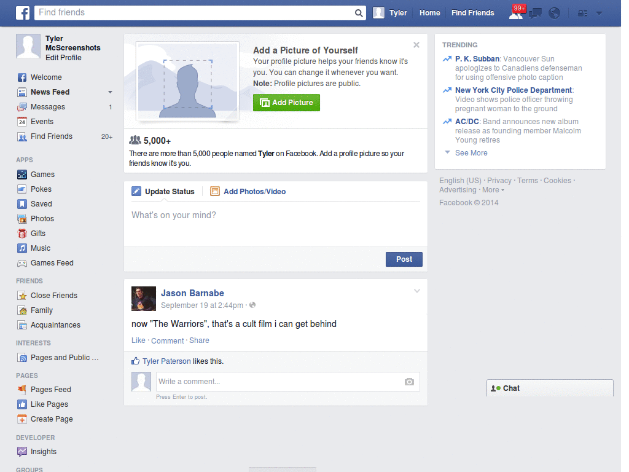Click the Music note icon
Viewport: 629px width, 472px height.
coord(22,248)
